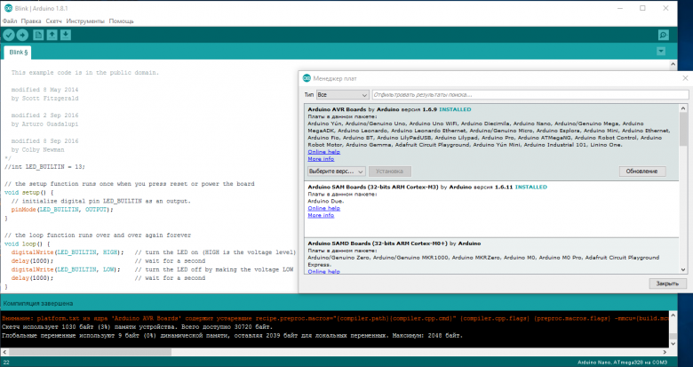Click console line 'Скетч использует 1030 байт'
This screenshot has height=367, width=693.
pos(138,327)
